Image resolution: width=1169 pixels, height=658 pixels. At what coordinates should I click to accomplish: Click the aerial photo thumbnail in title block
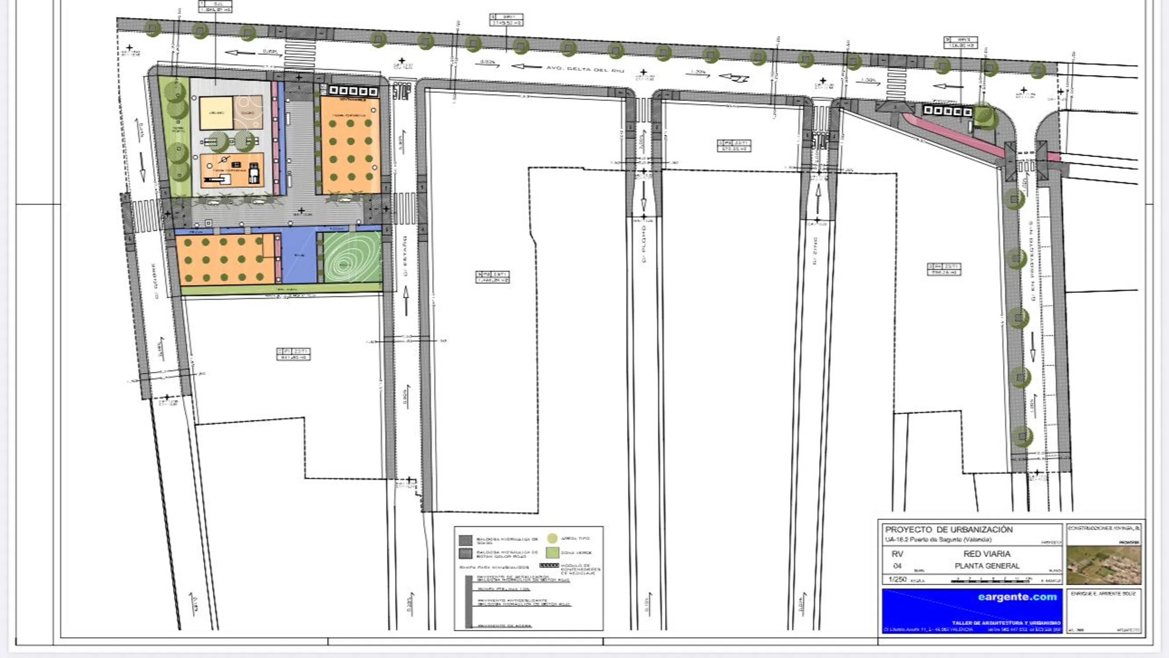coord(1103,565)
